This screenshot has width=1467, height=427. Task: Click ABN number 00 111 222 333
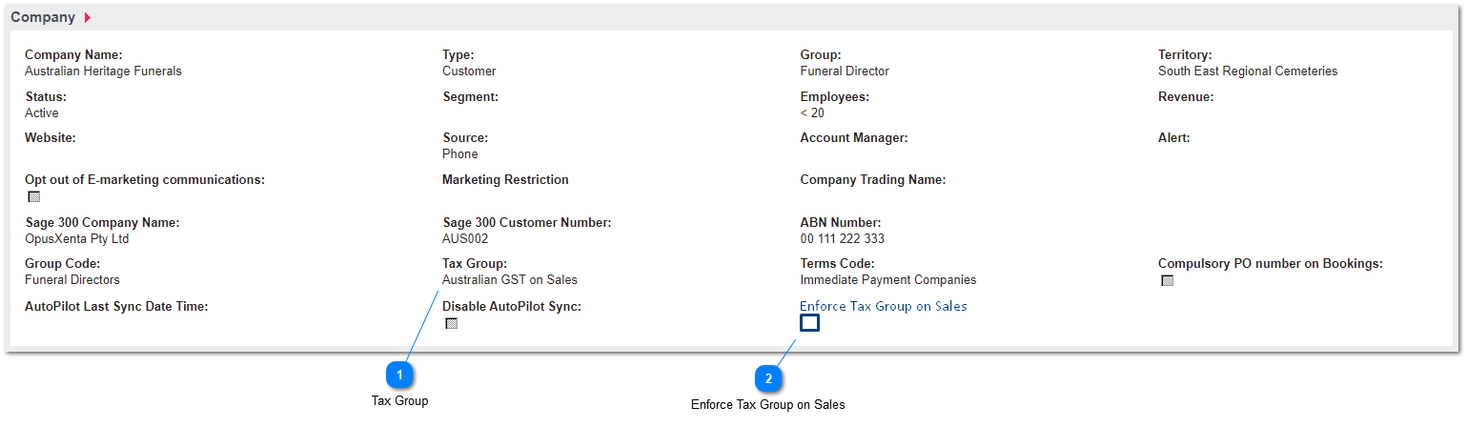pos(843,239)
